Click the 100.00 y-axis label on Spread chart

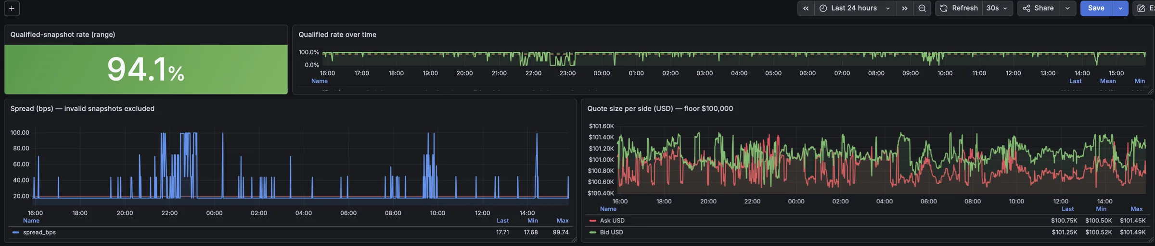[x=20, y=132]
